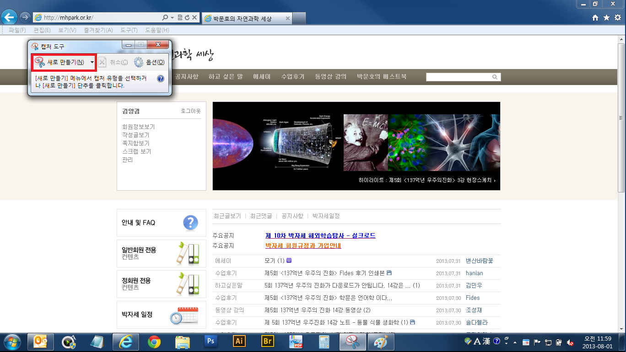Open Adobe Bridge from the taskbar
Viewport: 626px width, 352px height.
267,341
